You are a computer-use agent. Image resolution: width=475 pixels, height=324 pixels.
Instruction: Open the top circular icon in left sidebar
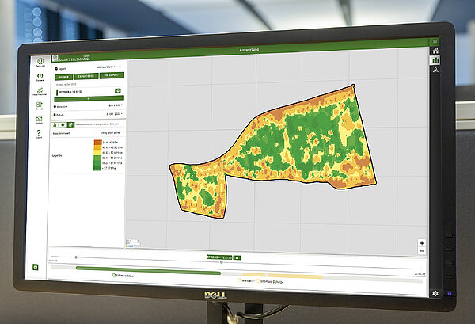click(x=40, y=61)
